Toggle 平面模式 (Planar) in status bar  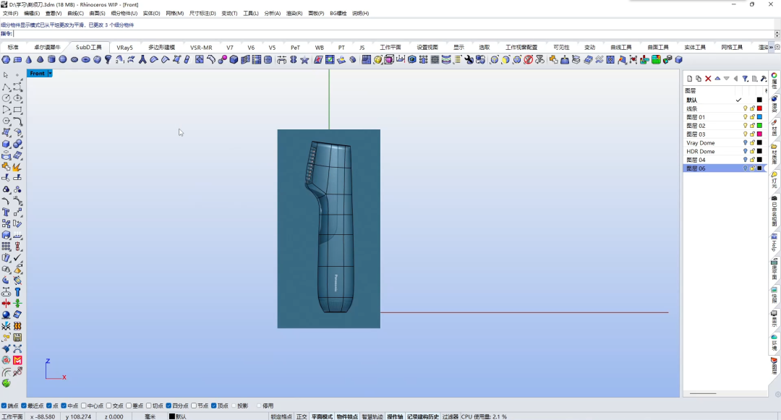pyautogui.click(x=322, y=416)
